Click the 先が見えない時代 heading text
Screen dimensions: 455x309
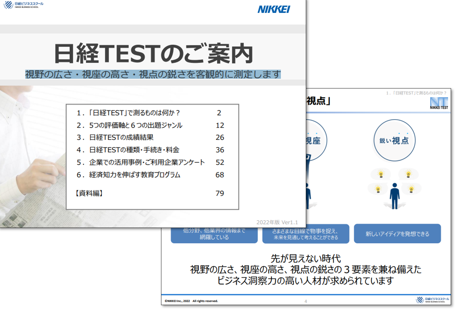tap(306, 259)
